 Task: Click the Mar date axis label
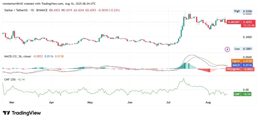11,102
